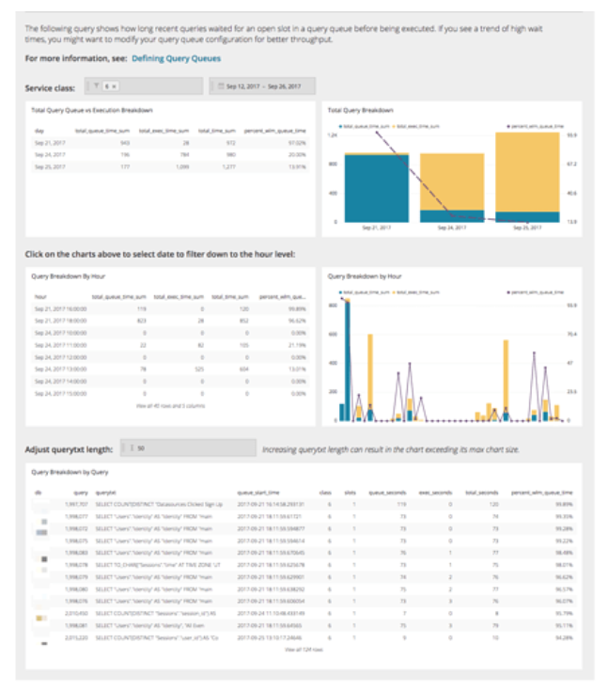
Task: Click the Adjust querytxt length input field
Action: click(188, 448)
